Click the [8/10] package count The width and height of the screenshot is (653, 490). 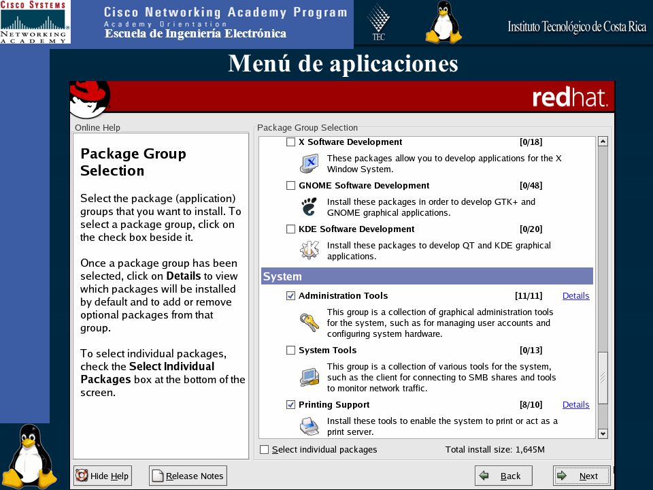(x=531, y=404)
